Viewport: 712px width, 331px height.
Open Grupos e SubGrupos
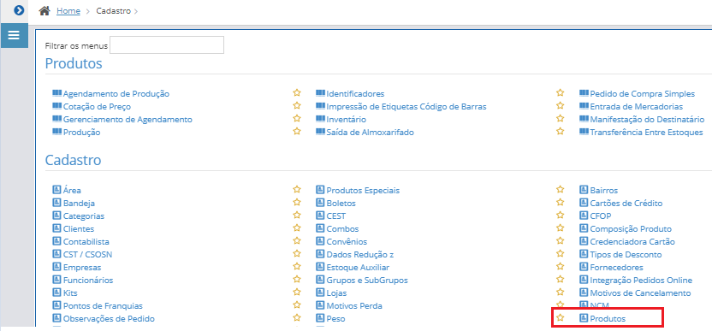click(x=367, y=281)
